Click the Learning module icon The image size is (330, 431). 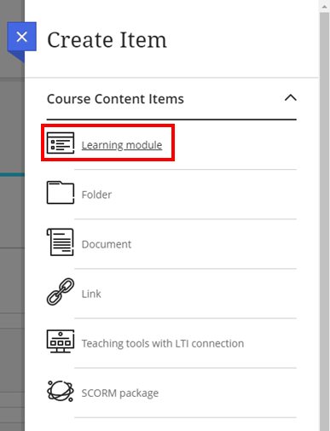(61, 143)
